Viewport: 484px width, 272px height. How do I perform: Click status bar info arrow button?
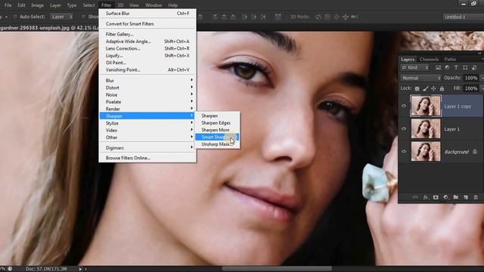[x=80, y=269]
